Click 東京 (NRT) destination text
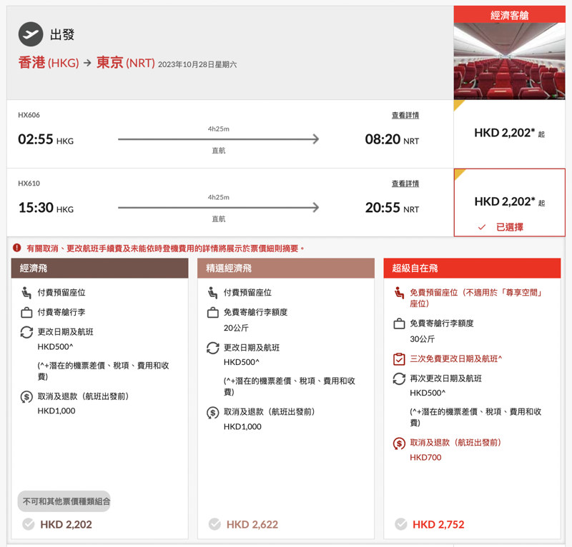 point(126,63)
